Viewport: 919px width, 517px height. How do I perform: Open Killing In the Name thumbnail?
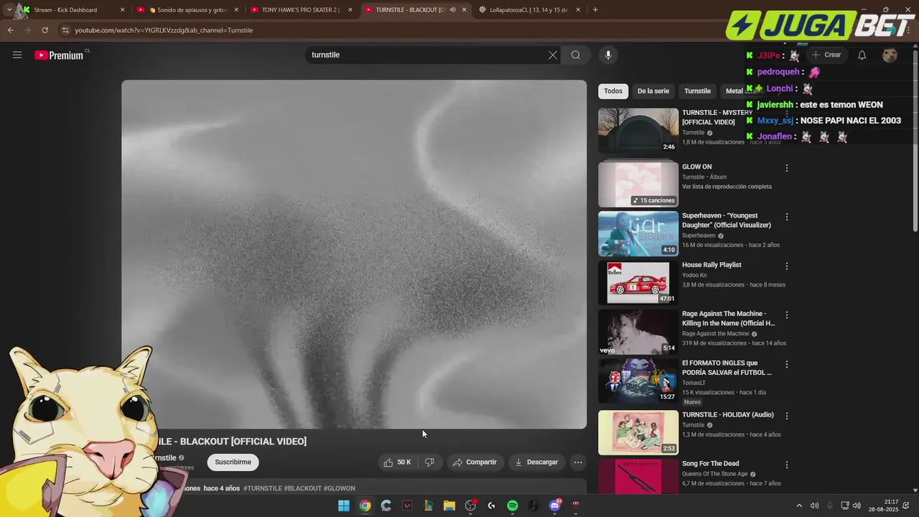(638, 332)
